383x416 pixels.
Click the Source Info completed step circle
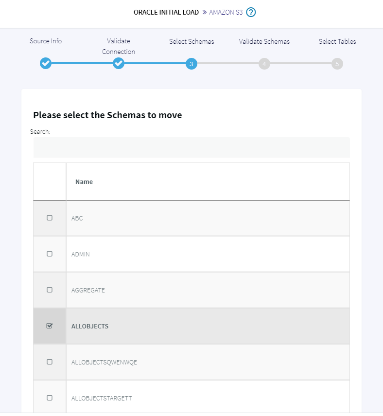(x=46, y=63)
